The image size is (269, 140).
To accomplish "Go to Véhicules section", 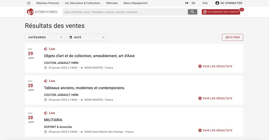I will (x=112, y=3).
